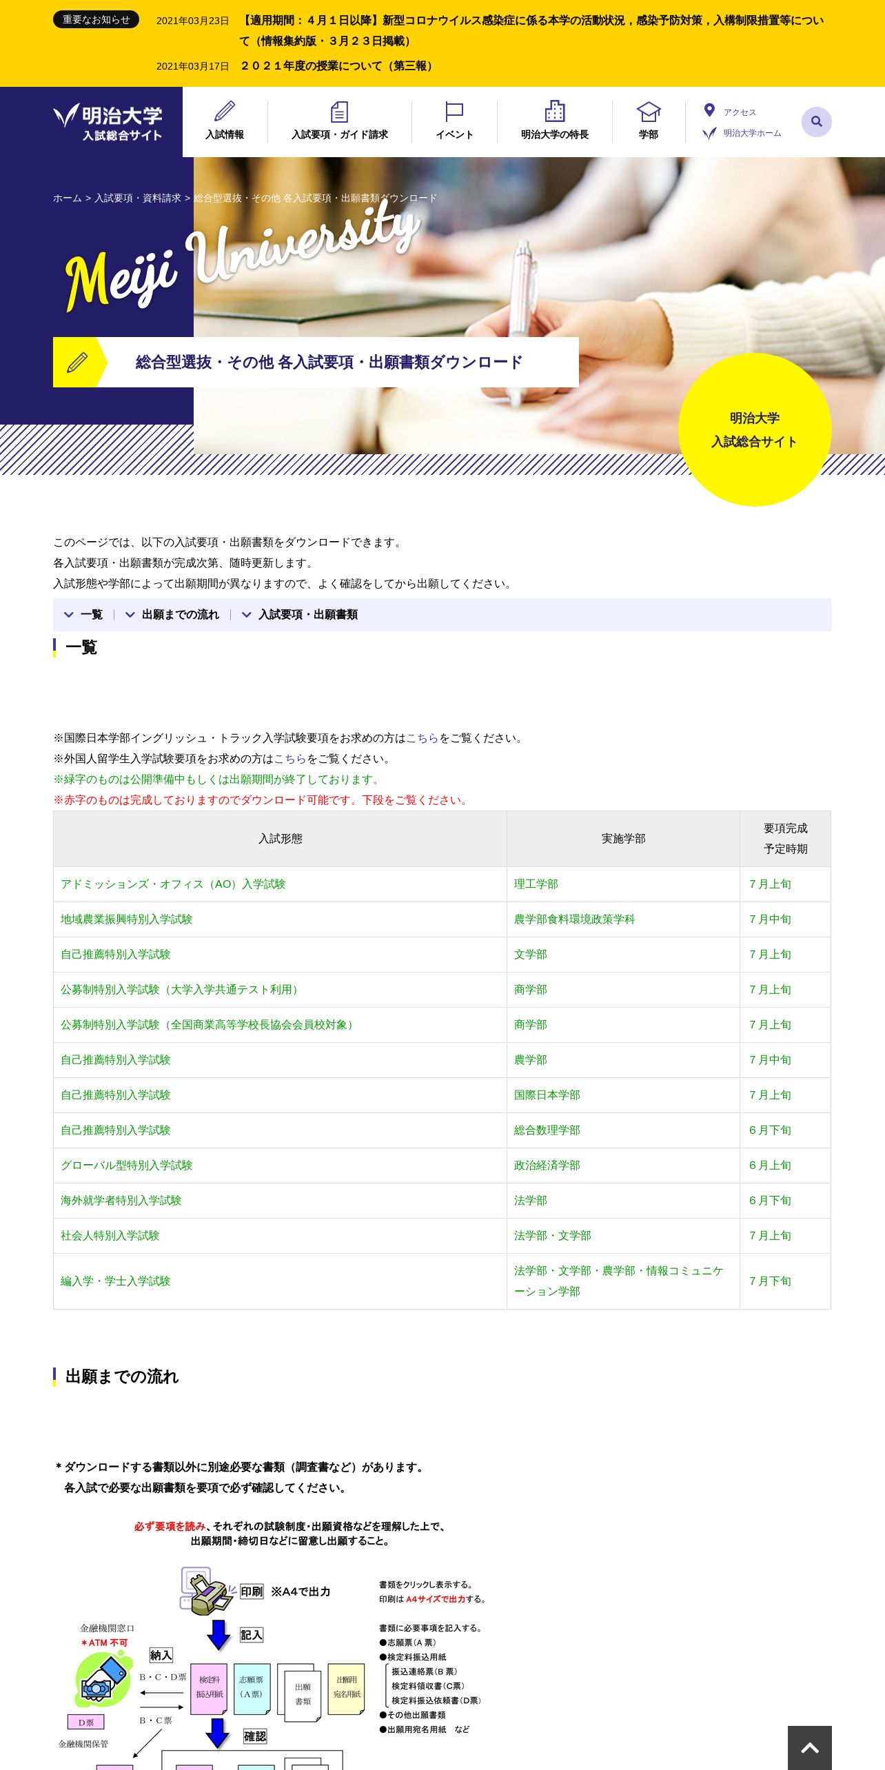Click 7月下旬 date for 編入学・学士入学試験

771,1281
